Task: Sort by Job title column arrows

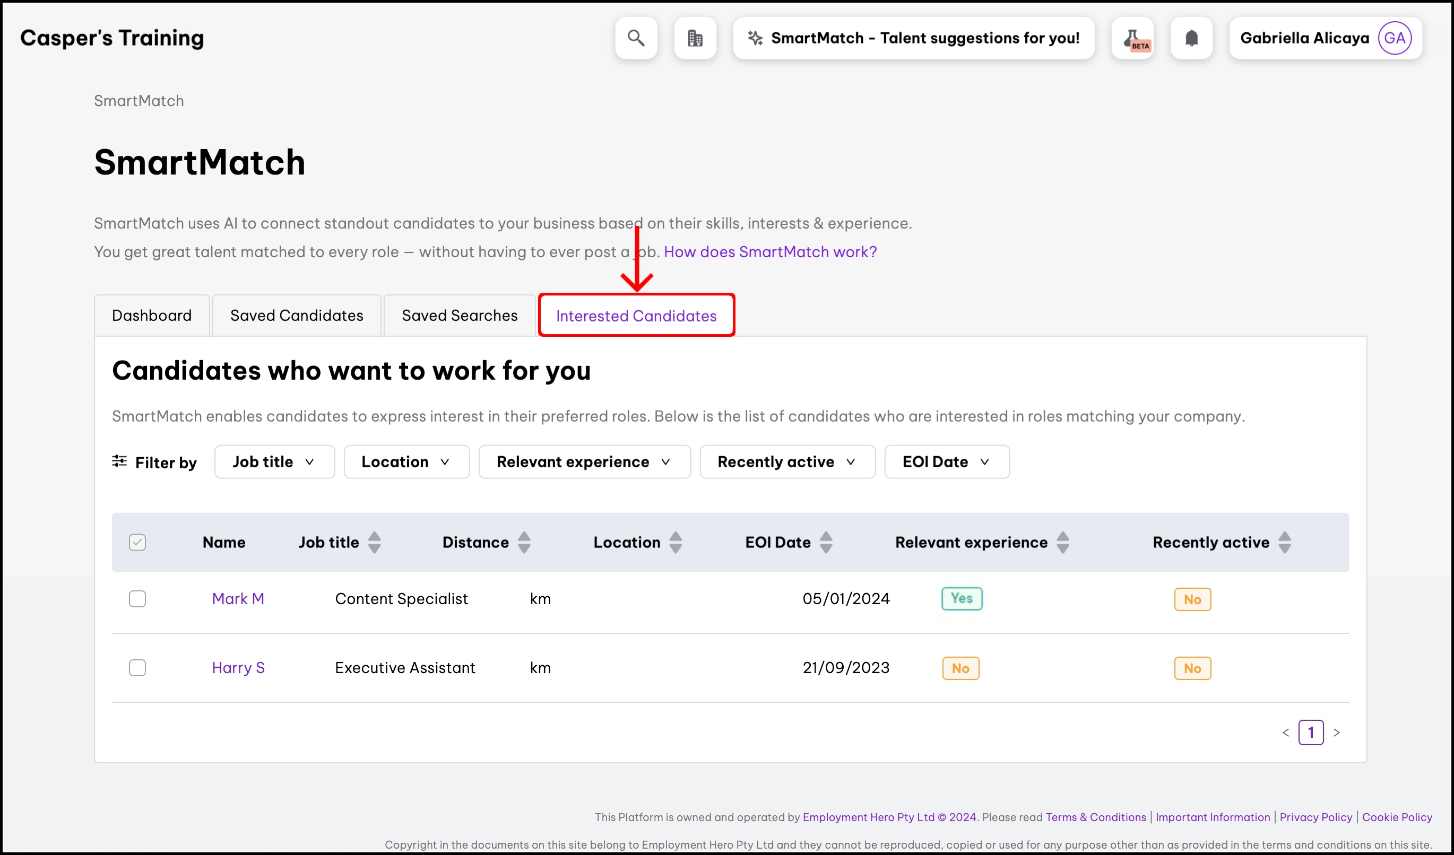Action: pos(375,542)
